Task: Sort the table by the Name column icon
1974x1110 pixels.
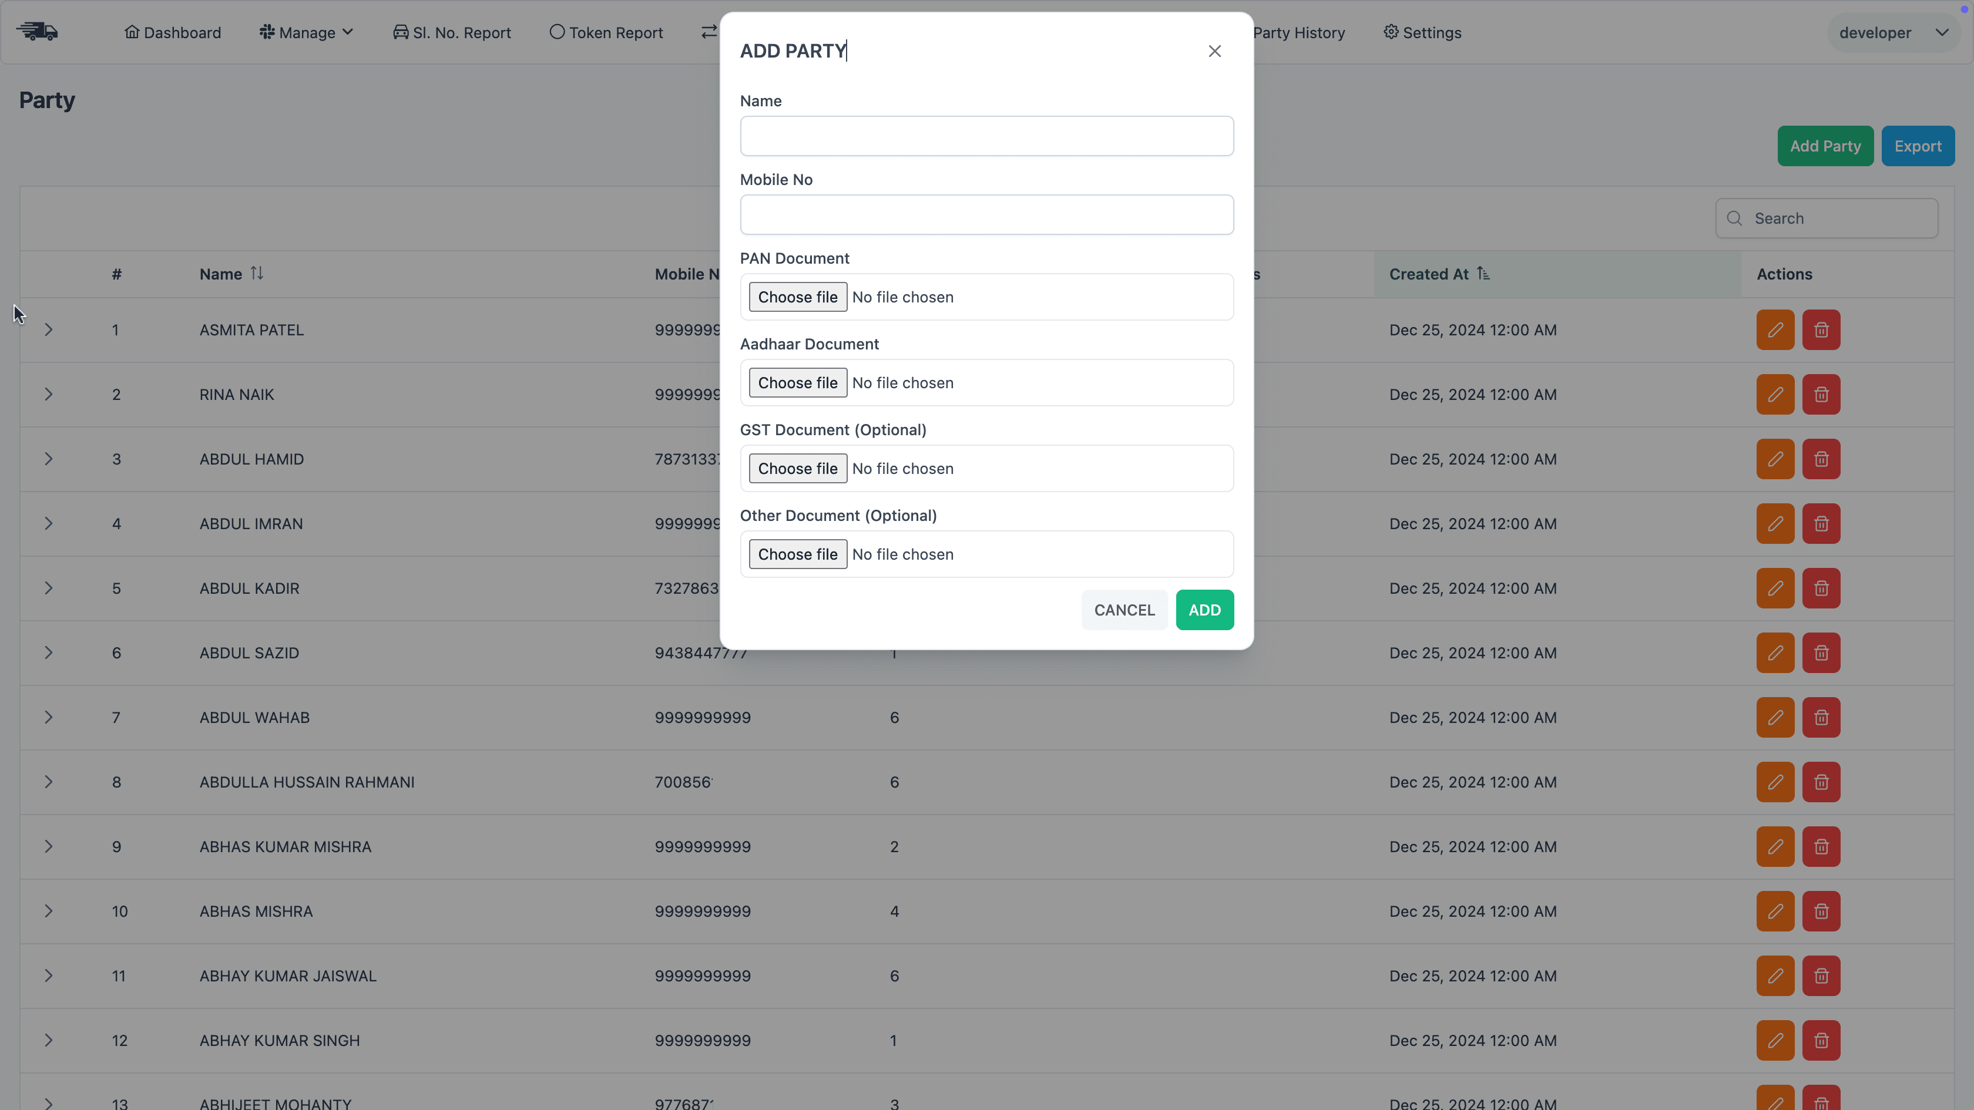Action: [x=257, y=274]
